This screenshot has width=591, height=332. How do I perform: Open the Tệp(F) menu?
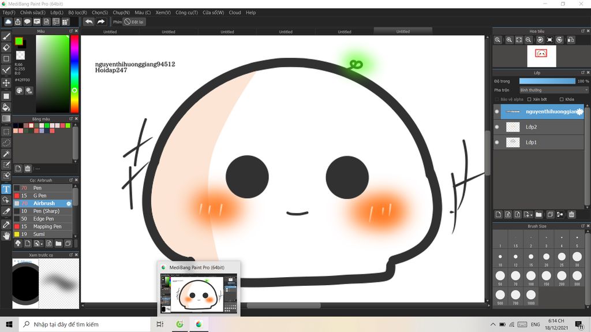click(x=9, y=13)
